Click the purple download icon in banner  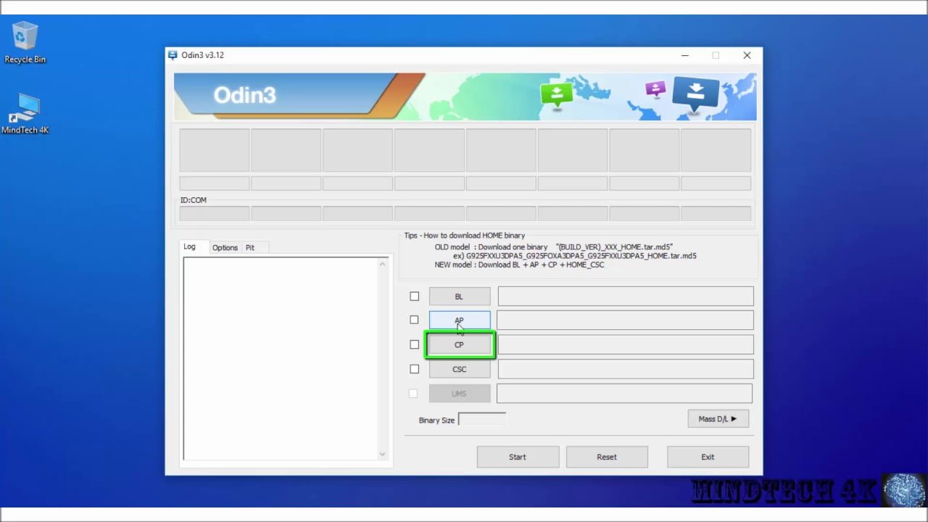click(655, 88)
